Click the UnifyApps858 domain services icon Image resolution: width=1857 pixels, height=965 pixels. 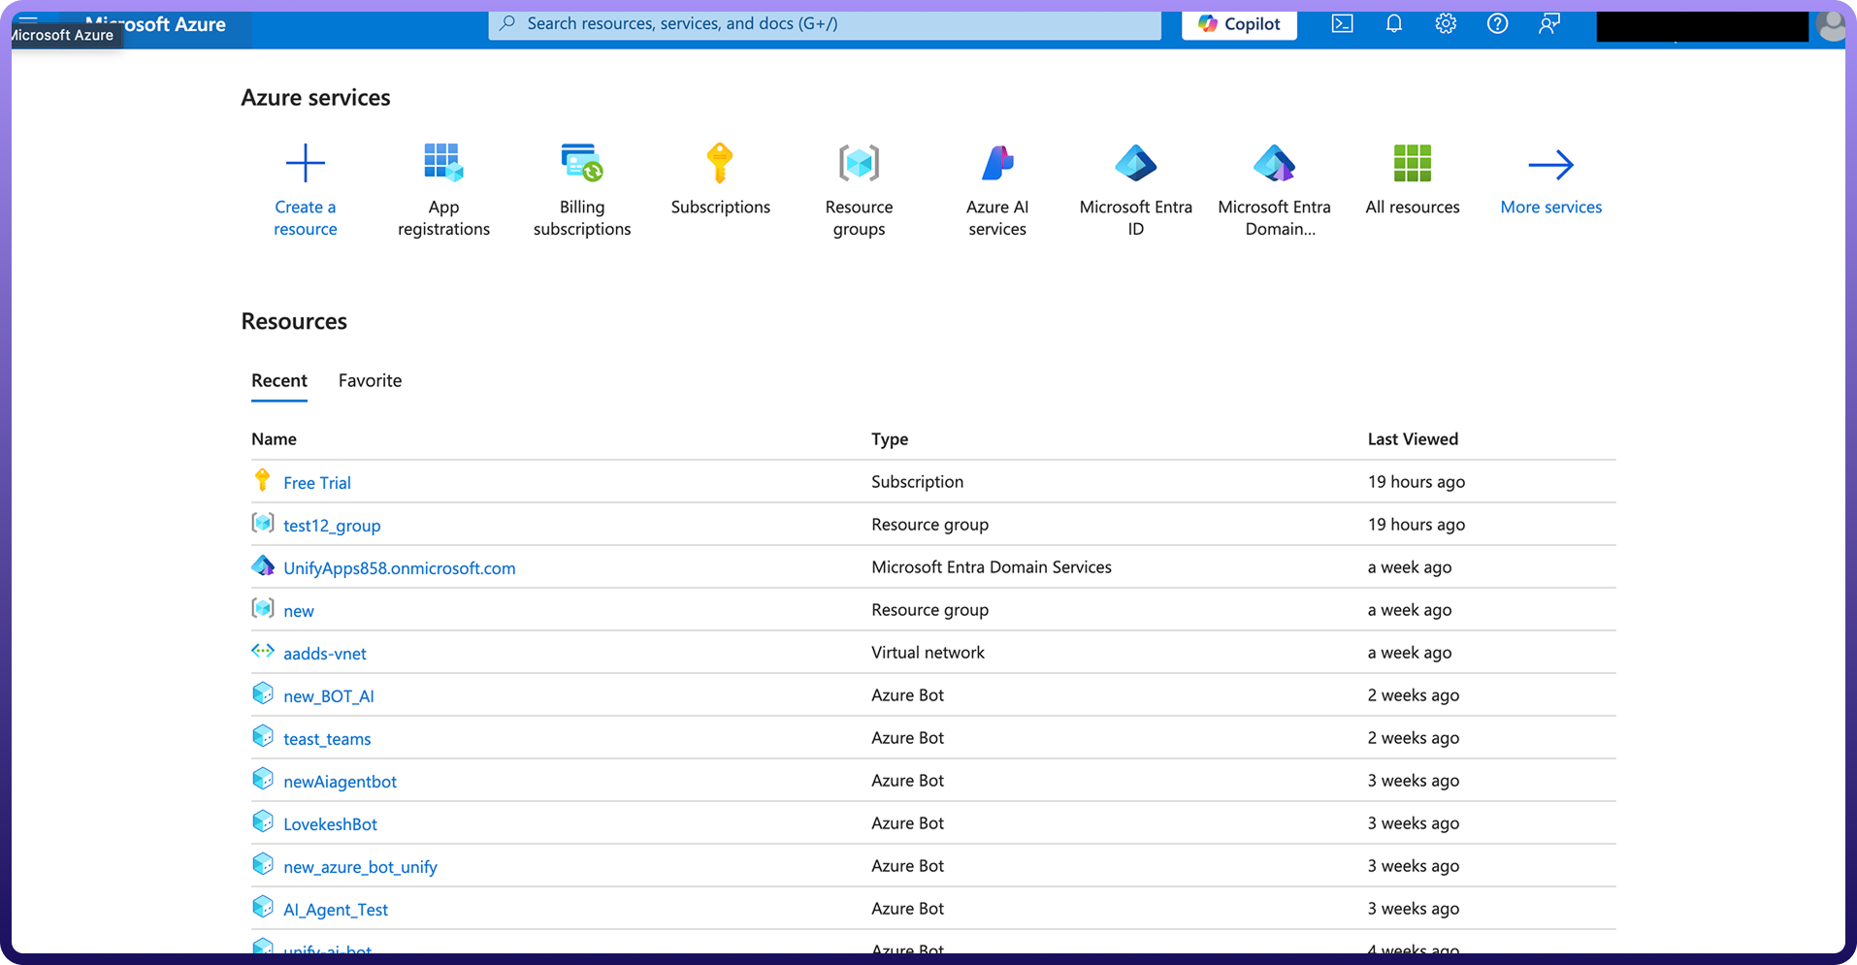click(263, 565)
